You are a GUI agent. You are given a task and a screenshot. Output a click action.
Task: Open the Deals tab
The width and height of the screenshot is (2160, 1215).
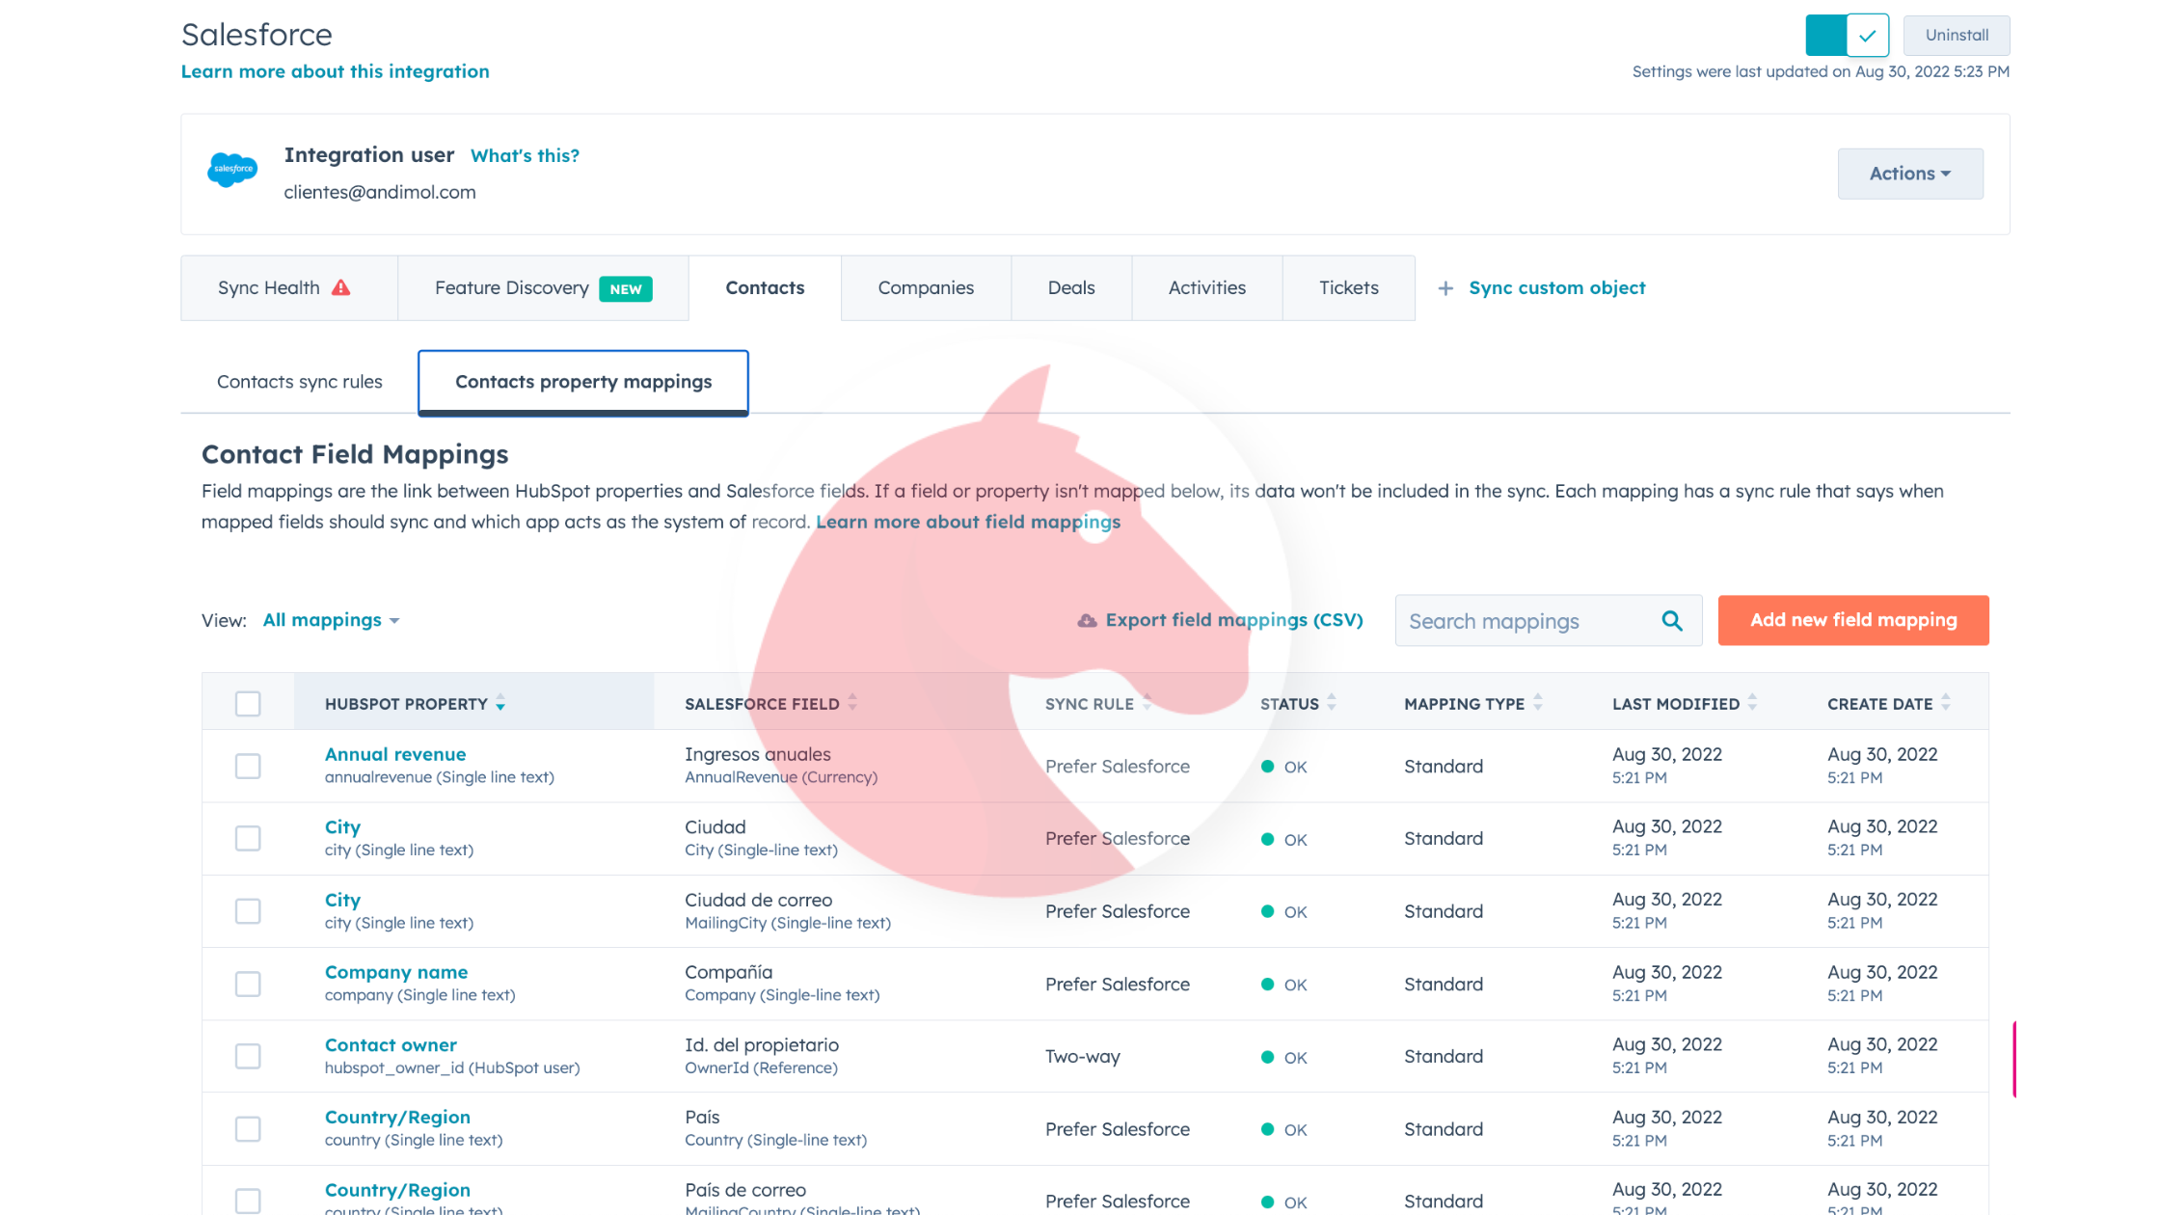coord(1071,288)
